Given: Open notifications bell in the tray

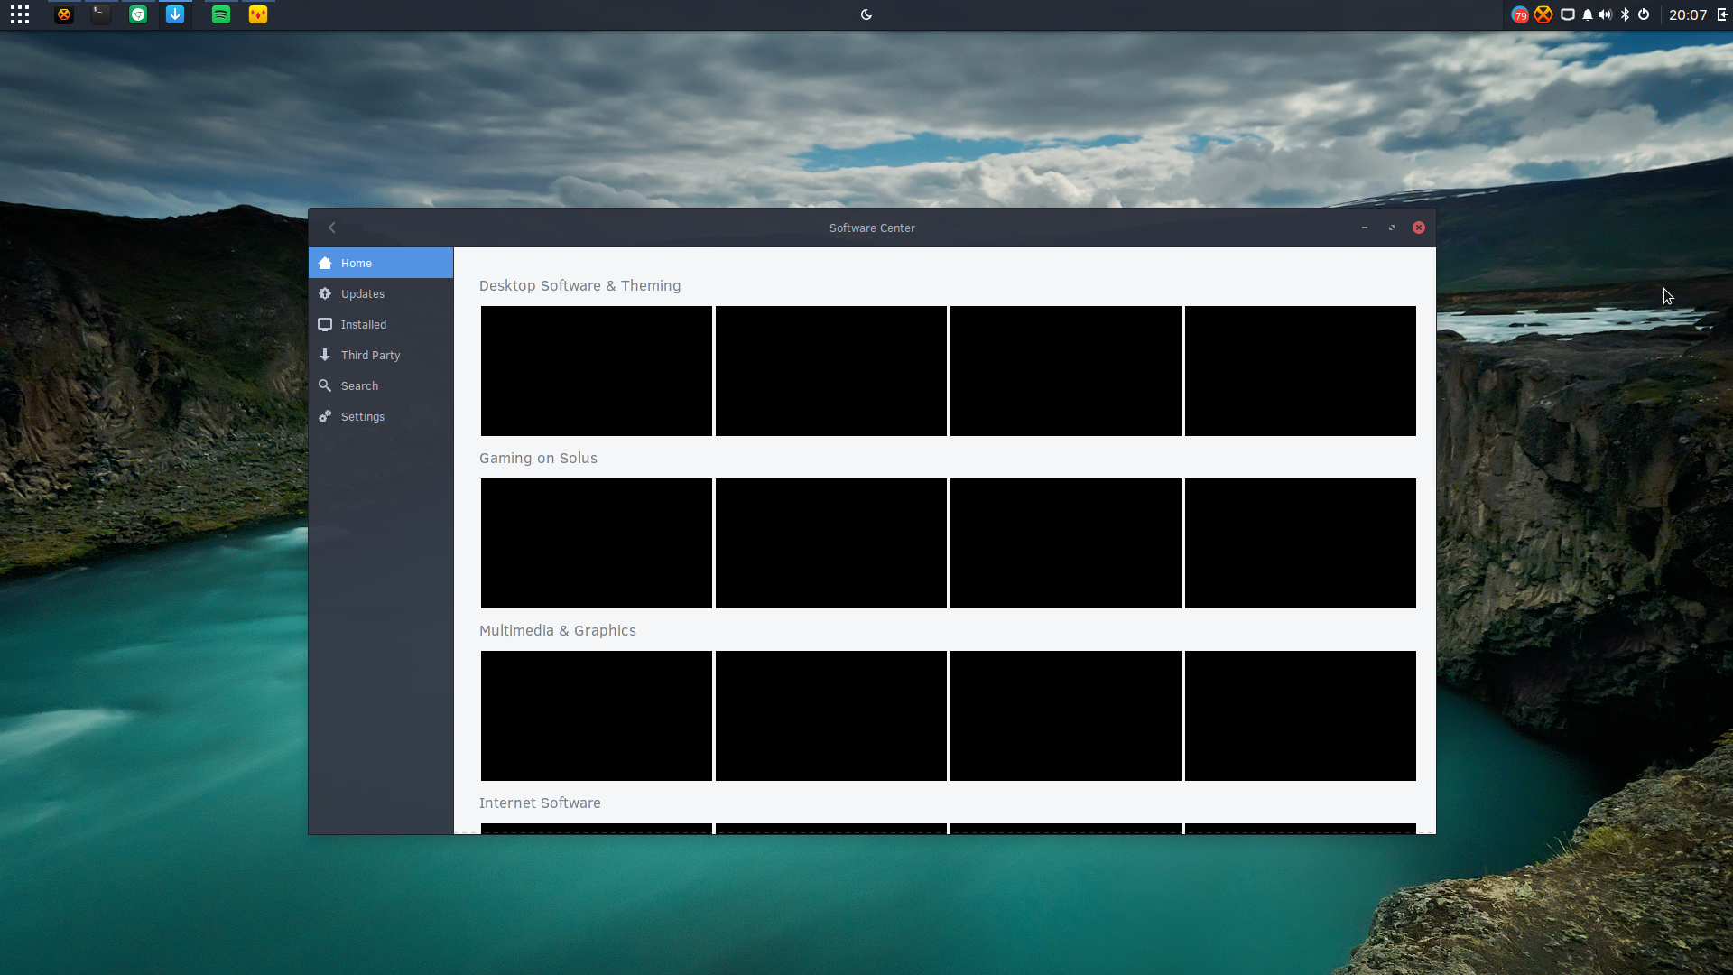Looking at the screenshot, I should point(1588,14).
